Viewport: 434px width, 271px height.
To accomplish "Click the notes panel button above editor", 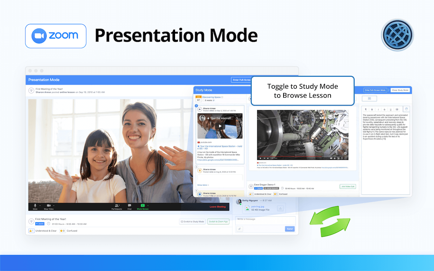I will coord(369,98).
